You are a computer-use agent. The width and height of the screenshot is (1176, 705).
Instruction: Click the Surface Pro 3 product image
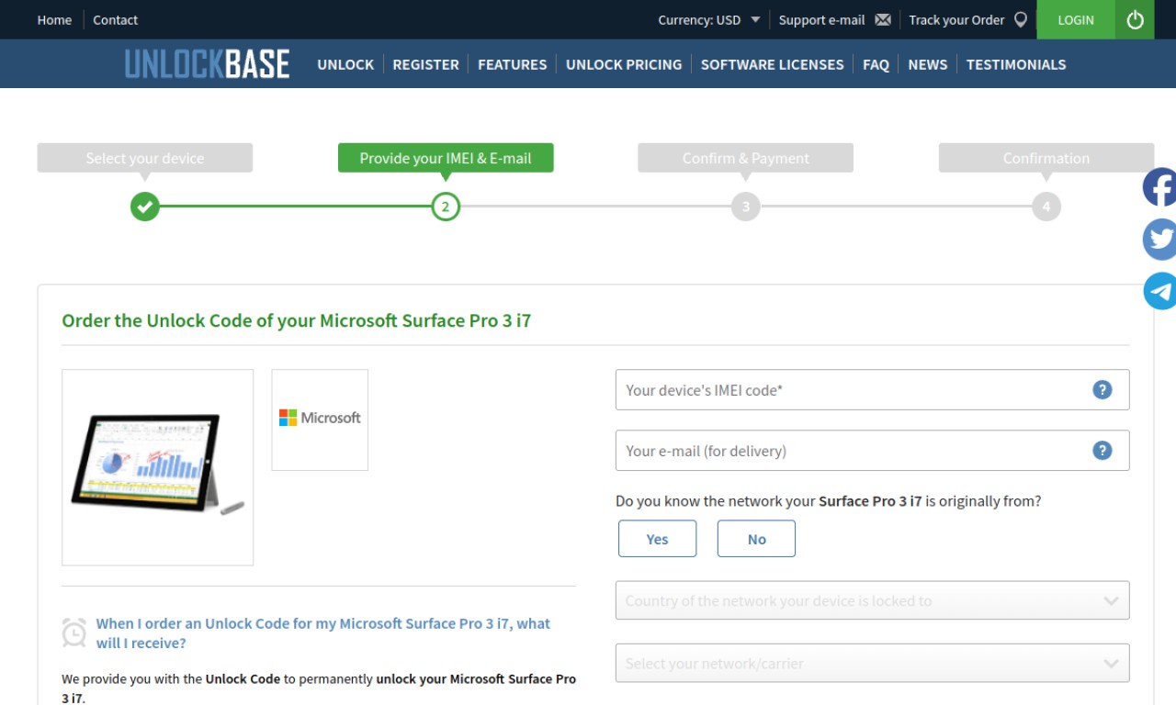click(157, 467)
